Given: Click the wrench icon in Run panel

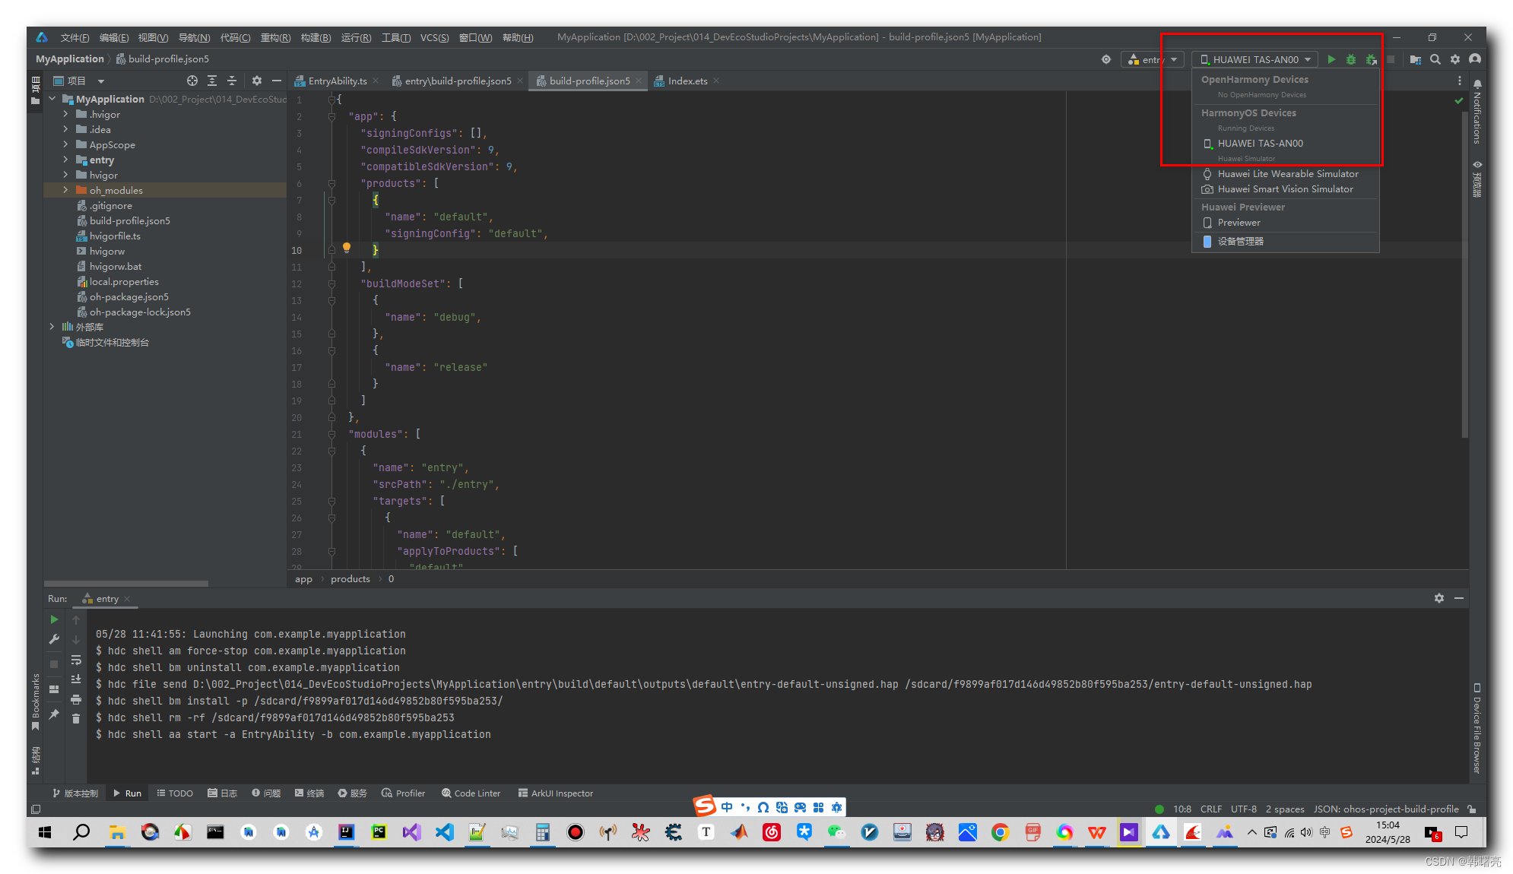Looking at the screenshot, I should click(54, 639).
